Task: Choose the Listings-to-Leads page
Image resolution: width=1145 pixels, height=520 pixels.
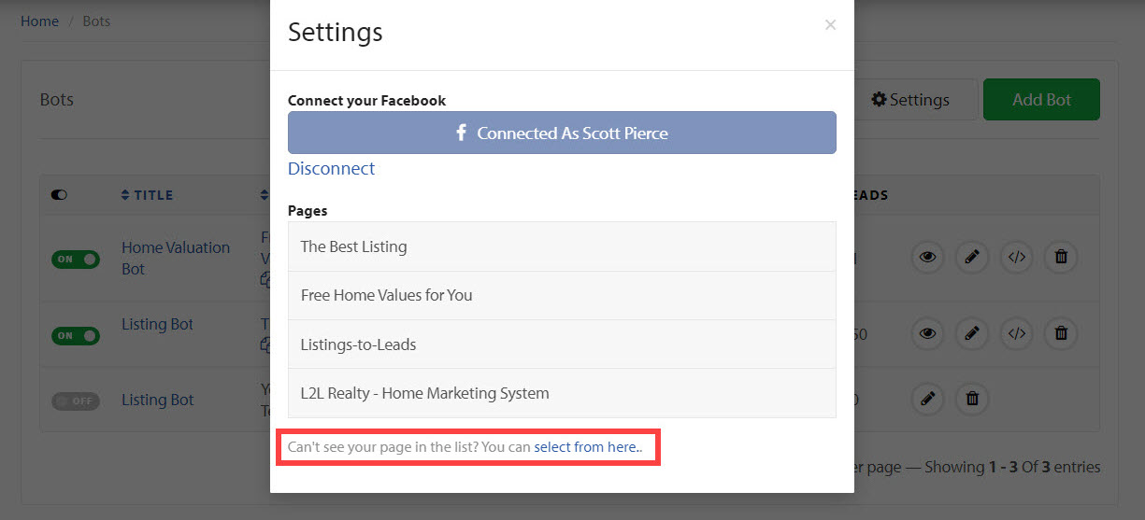Action: pyautogui.click(x=562, y=344)
